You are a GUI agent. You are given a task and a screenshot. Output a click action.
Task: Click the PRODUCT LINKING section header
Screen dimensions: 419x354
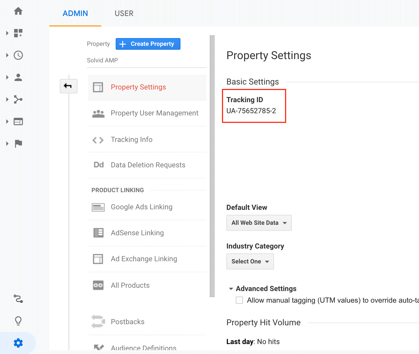[118, 190]
